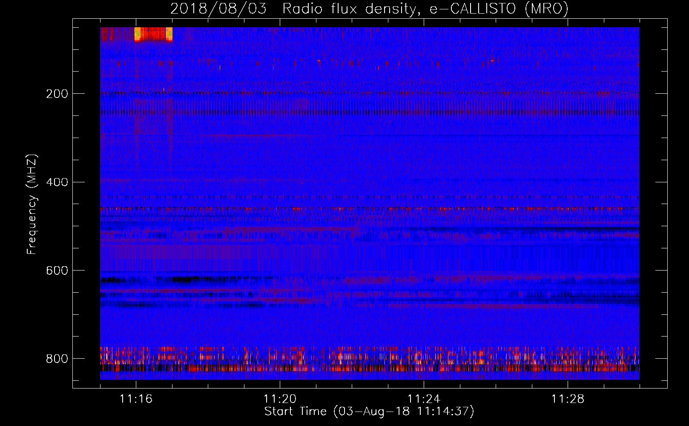Click the "Frequency (MHZ)" axis label
The height and width of the screenshot is (426, 689).
(32, 204)
